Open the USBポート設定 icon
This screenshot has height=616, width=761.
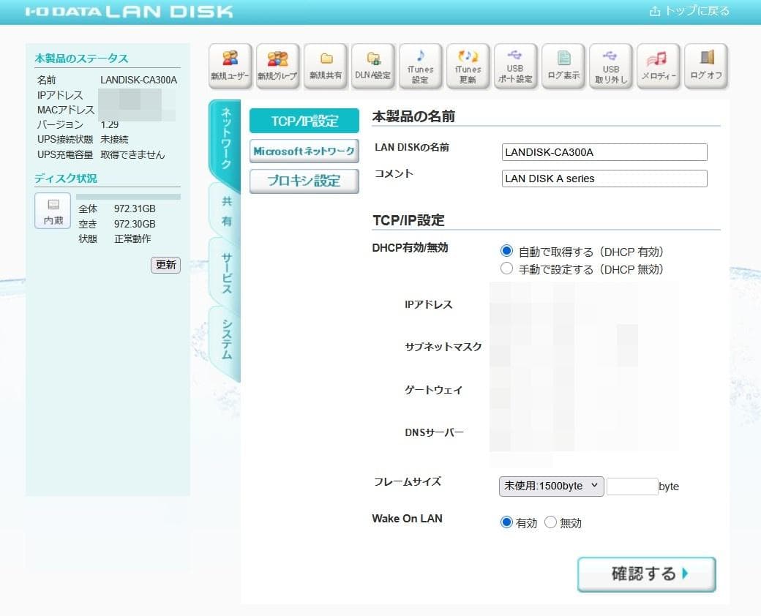click(515, 66)
